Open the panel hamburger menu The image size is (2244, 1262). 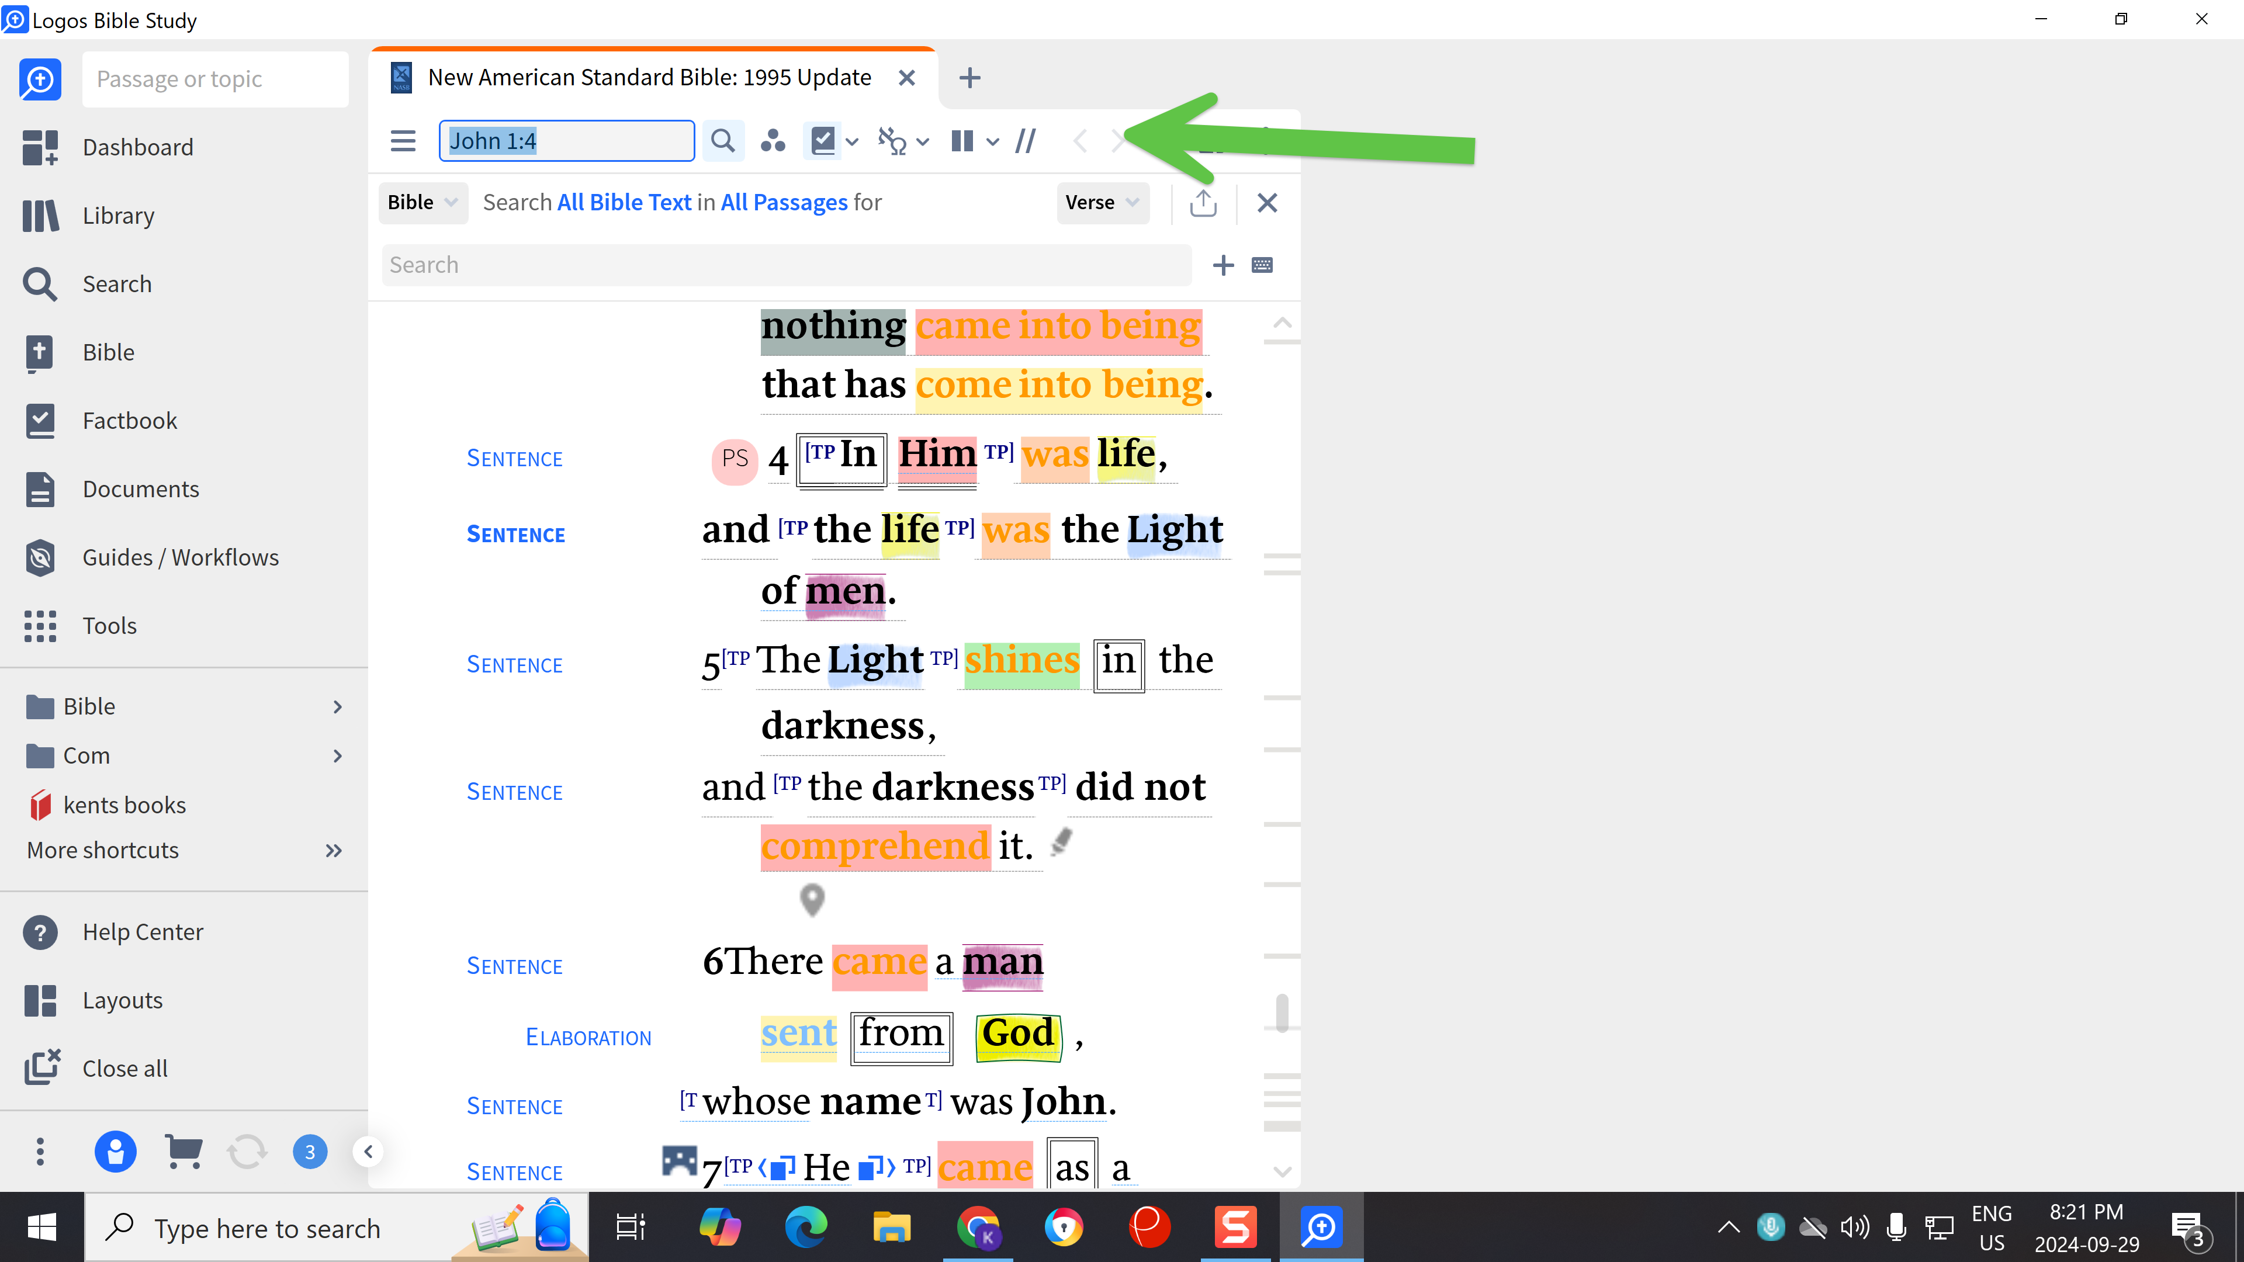403,141
